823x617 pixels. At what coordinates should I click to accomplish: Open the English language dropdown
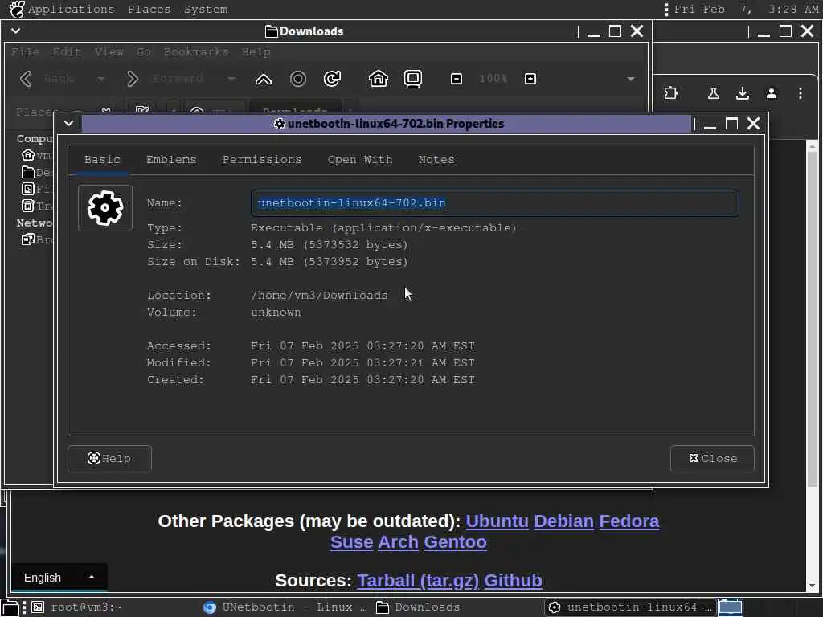[59, 578]
